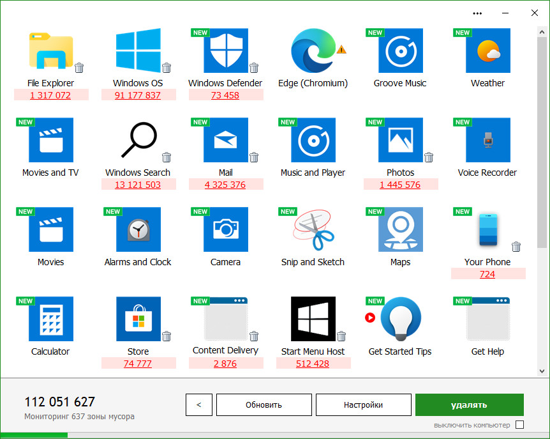Image resolution: width=550 pixels, height=439 pixels.
Task: Click the Alarms and Clock icon
Action: [x=138, y=229]
